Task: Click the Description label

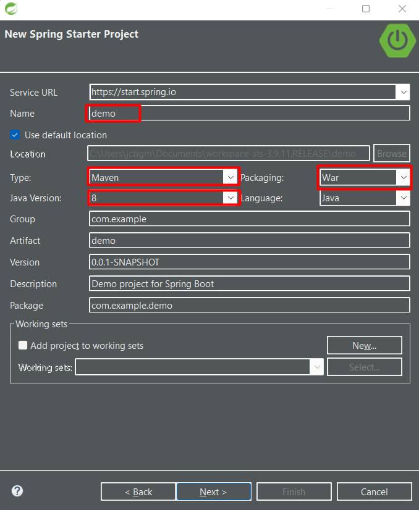Action: 33,284
